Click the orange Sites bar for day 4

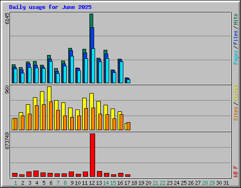point(37,117)
